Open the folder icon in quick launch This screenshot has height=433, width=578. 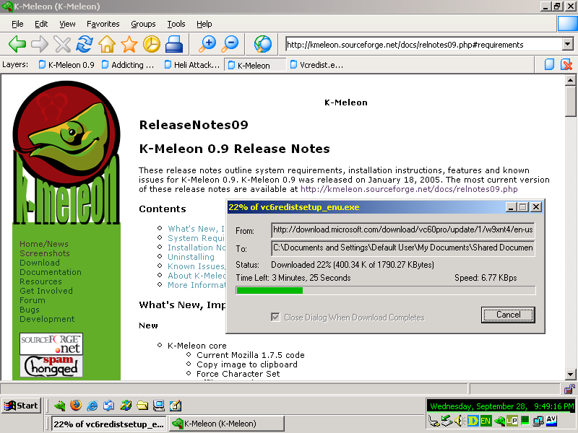pyautogui.click(x=142, y=406)
